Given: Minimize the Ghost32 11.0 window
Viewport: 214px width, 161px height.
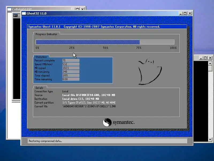Looking at the screenshot, I should click(x=181, y=13).
